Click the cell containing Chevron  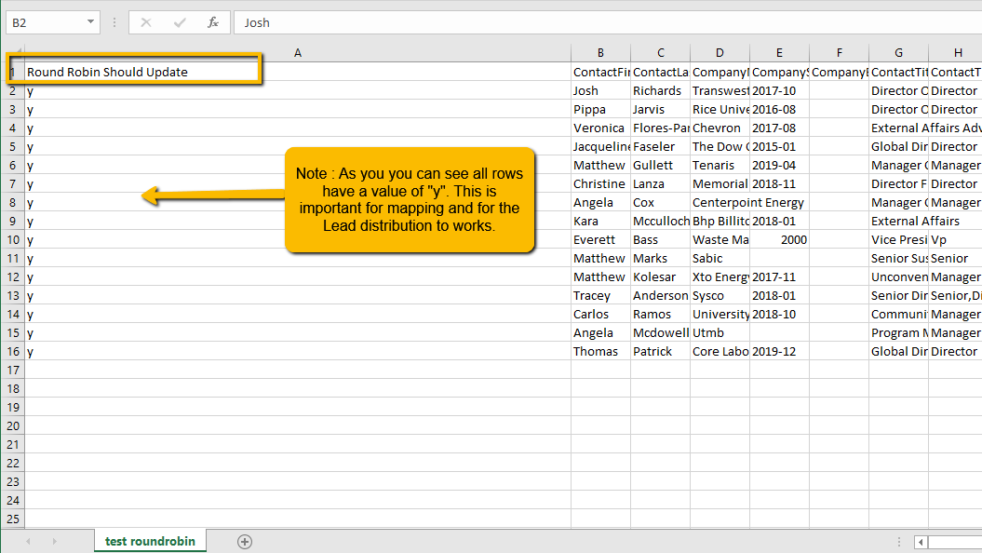[x=718, y=128]
